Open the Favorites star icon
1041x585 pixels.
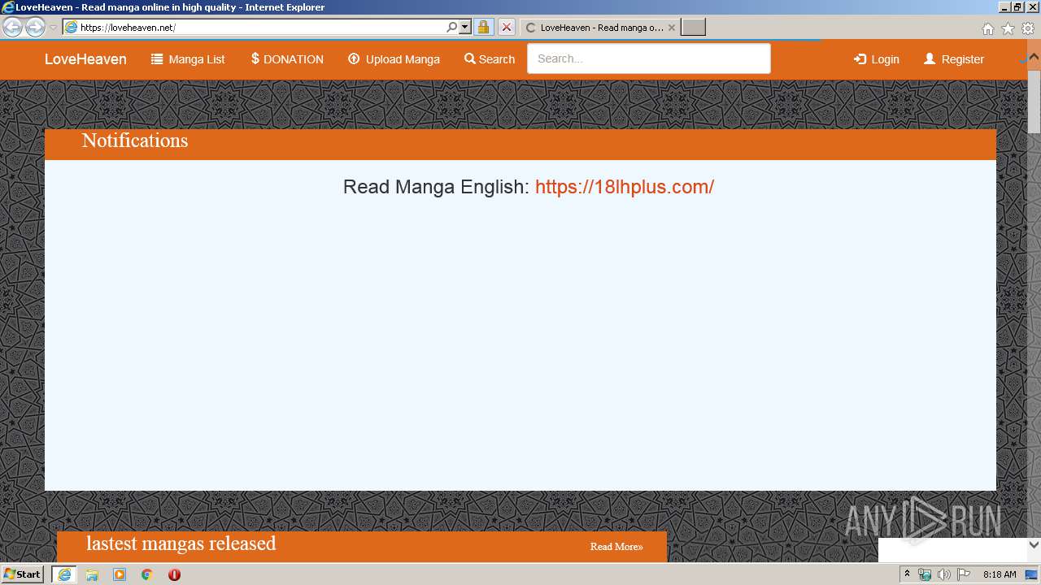(1008, 28)
